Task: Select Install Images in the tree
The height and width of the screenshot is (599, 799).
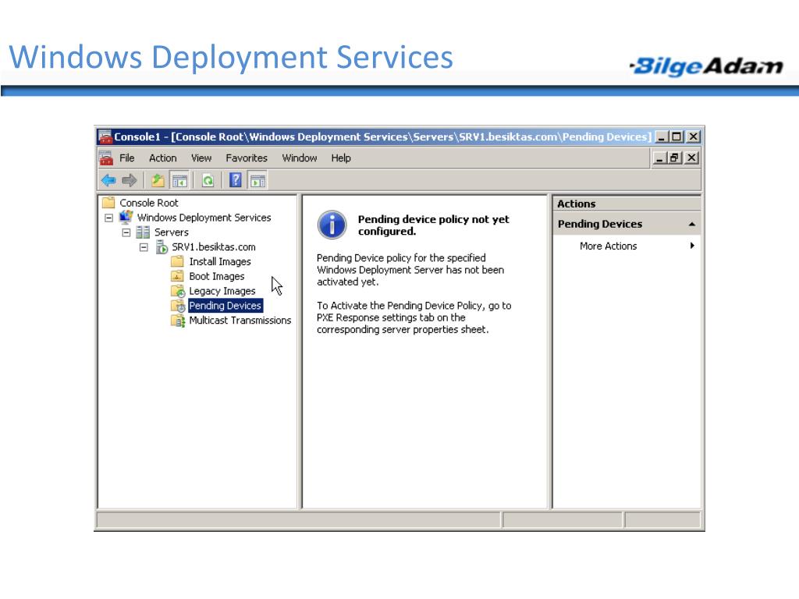Action: coord(220,262)
